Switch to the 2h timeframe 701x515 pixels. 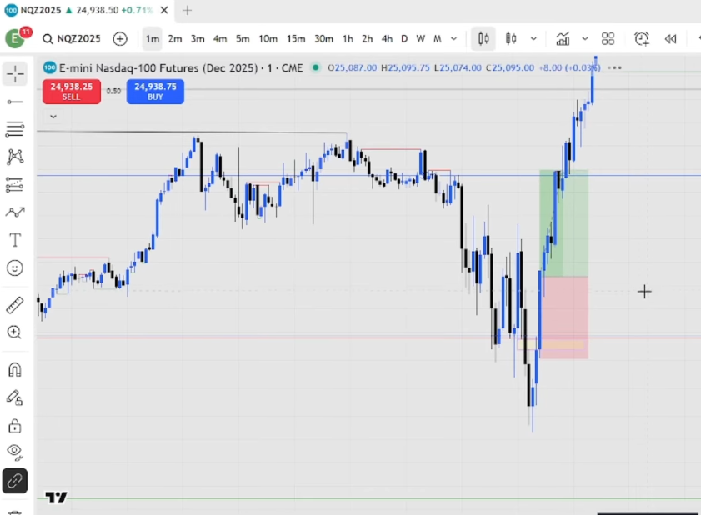(367, 39)
